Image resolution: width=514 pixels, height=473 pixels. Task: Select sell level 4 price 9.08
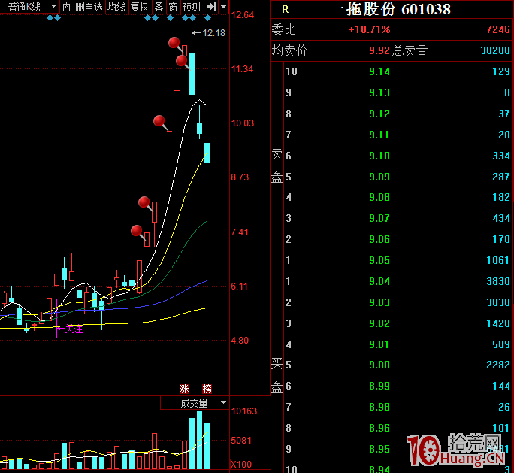coord(379,197)
